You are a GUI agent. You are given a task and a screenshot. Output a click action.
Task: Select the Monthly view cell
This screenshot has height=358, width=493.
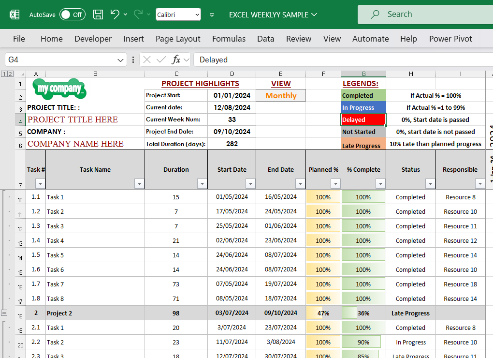[x=280, y=95]
